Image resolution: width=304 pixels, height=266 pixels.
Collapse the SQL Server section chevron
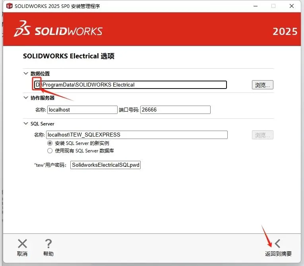coord(26,123)
